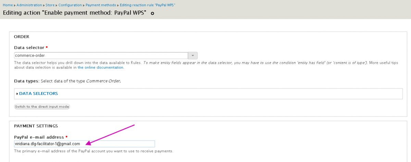This screenshot has height=162, width=411.
Task: Open Configuration breadcrumb link
Action: [x=70, y=5]
